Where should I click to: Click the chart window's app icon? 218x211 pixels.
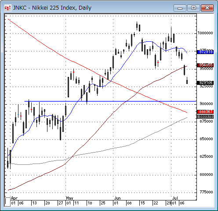pyautogui.click(x=7, y=8)
